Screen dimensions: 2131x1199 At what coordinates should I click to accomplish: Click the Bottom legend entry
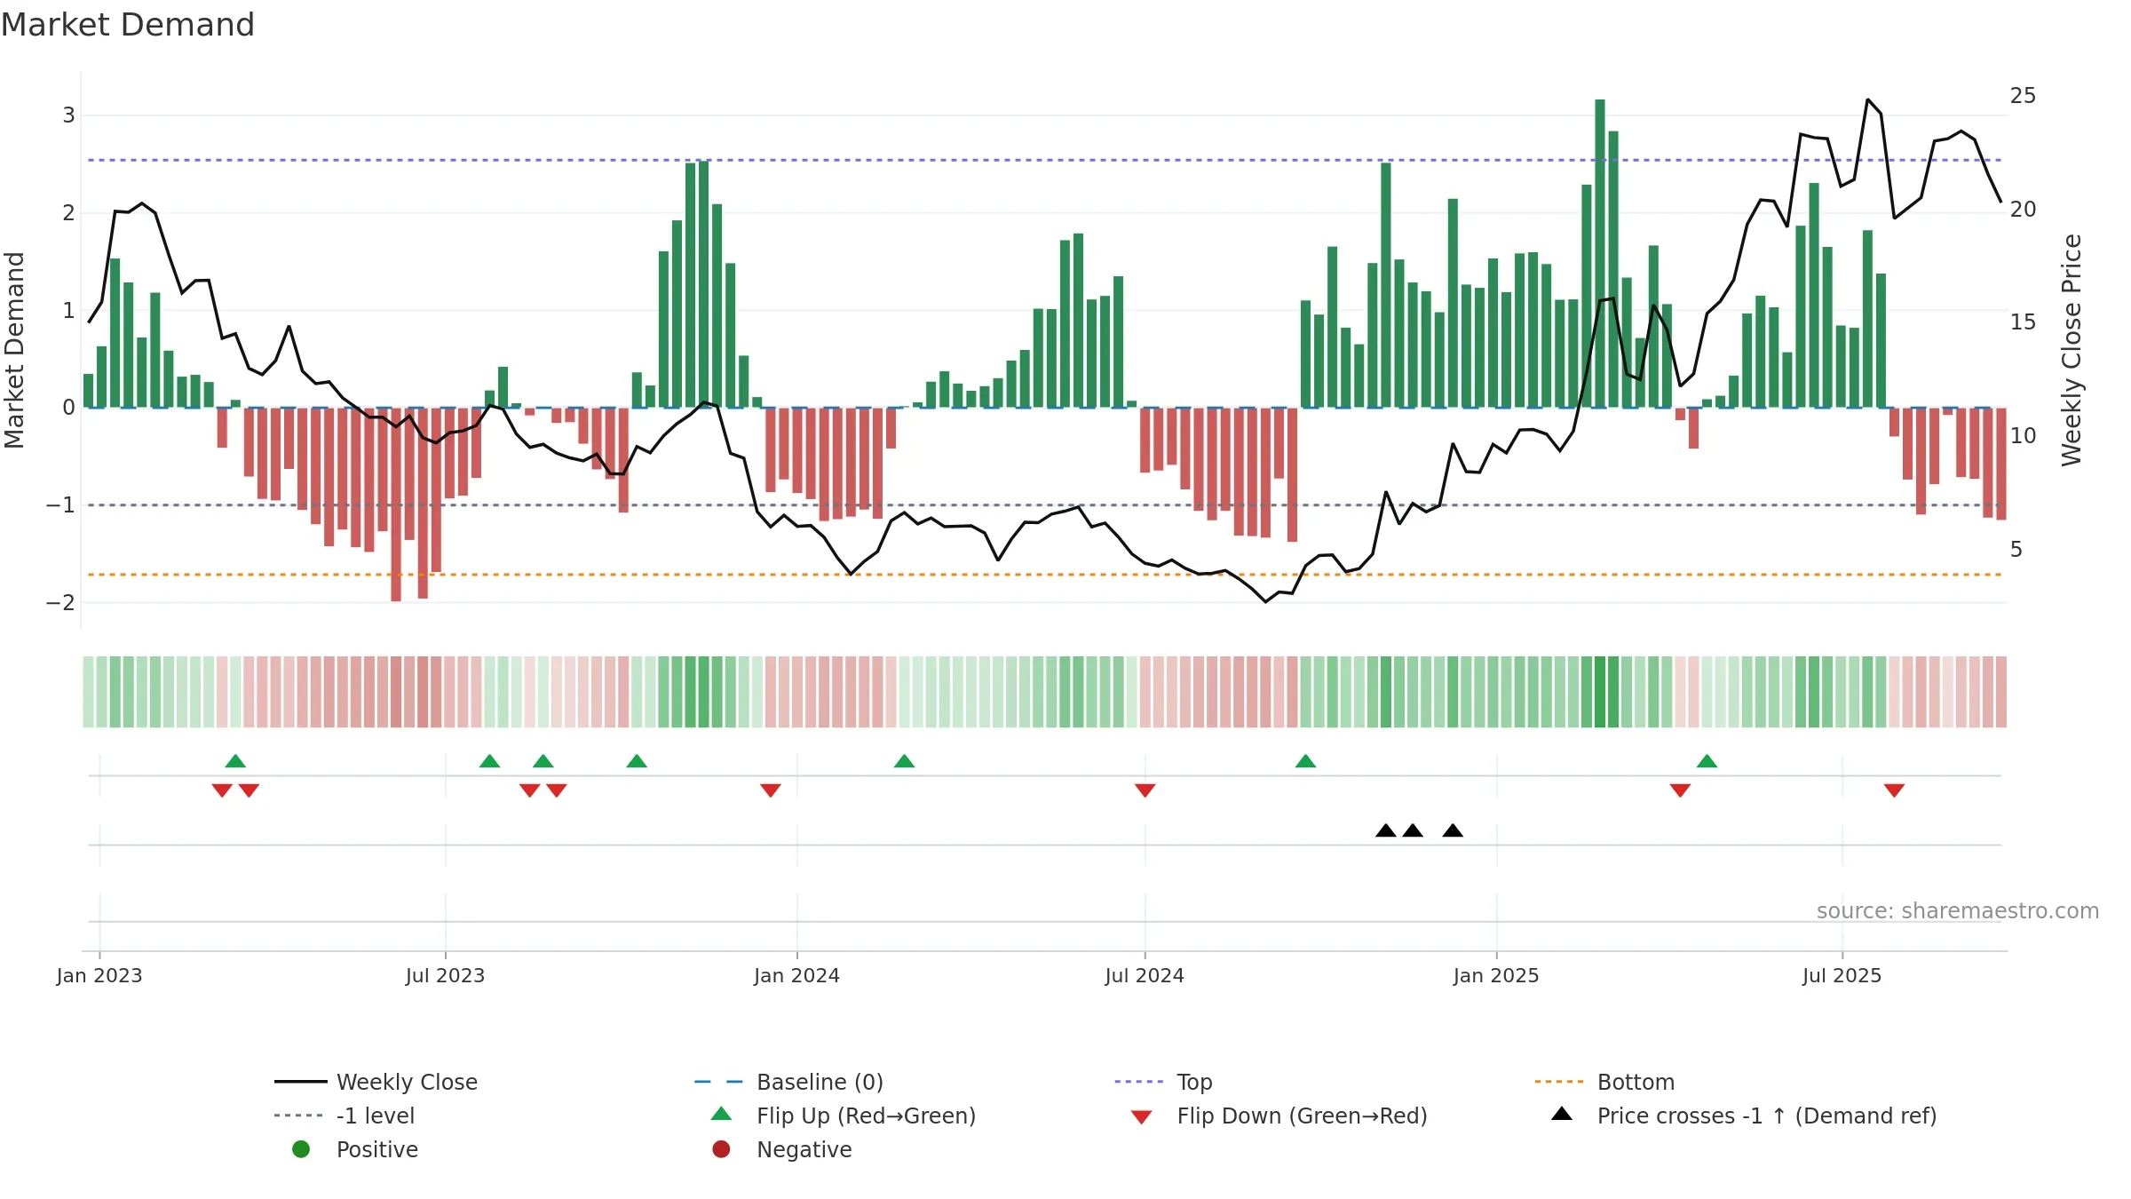pyautogui.click(x=1604, y=1082)
